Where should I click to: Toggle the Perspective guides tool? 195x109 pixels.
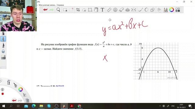click(127, 10)
